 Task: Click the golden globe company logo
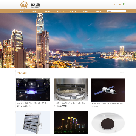pos(24,5)
